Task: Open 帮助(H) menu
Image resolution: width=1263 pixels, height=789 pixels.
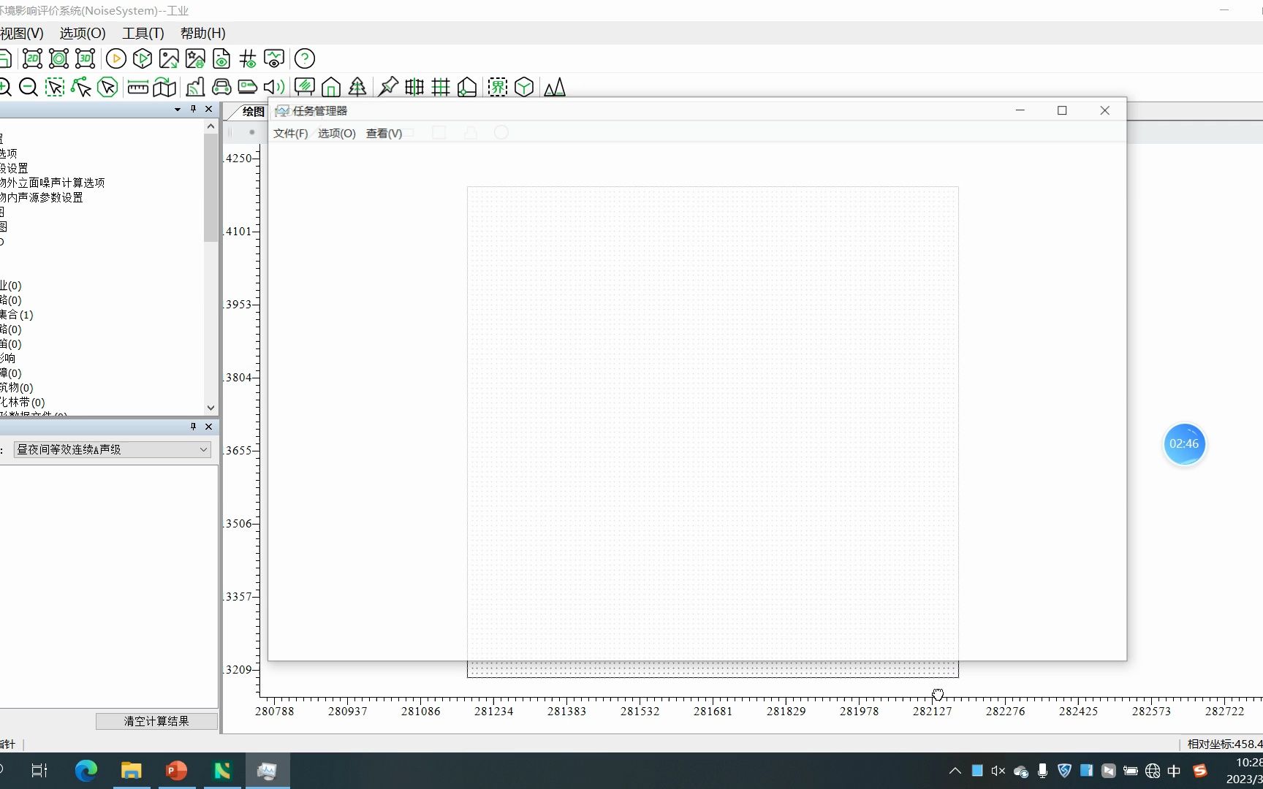Action: 203,34
